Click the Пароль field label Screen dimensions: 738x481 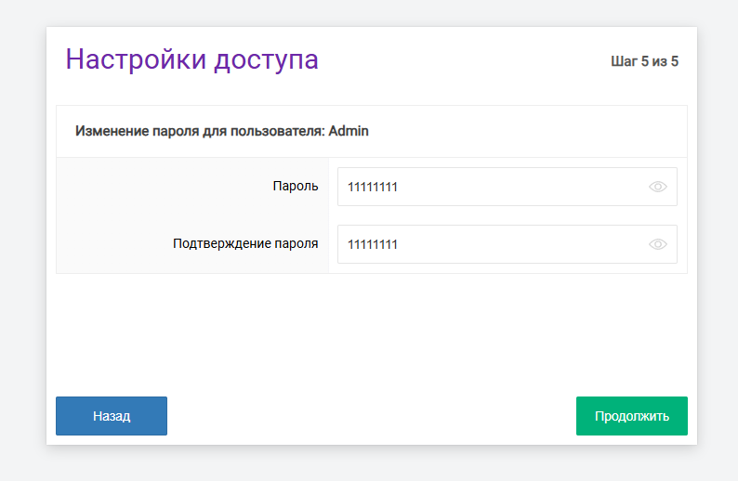(x=295, y=186)
